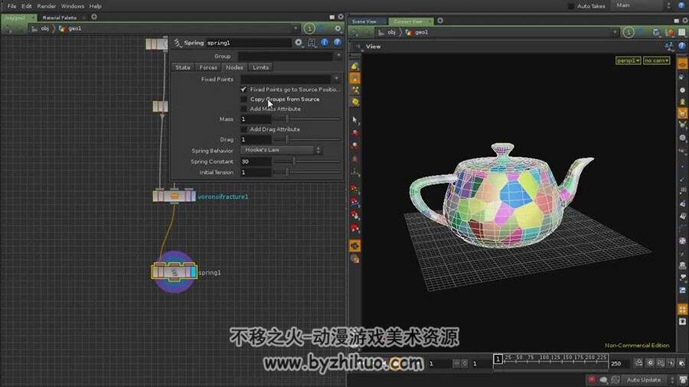This screenshot has width=689, height=387.
Task: Click the end frame 250 field
Action: tap(619, 363)
